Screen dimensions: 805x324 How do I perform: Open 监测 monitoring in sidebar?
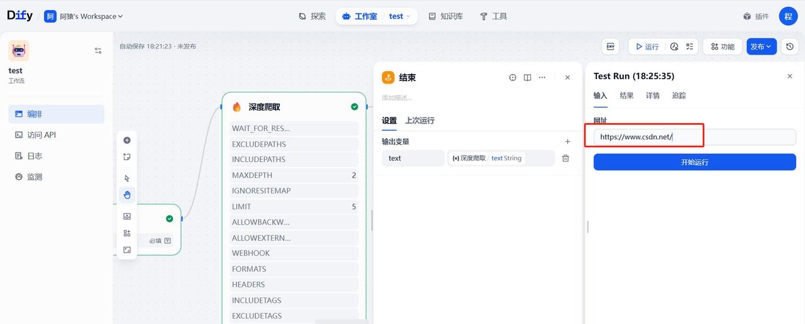pos(56,177)
